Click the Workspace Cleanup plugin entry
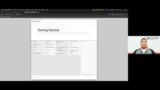 (x=49, y=45)
